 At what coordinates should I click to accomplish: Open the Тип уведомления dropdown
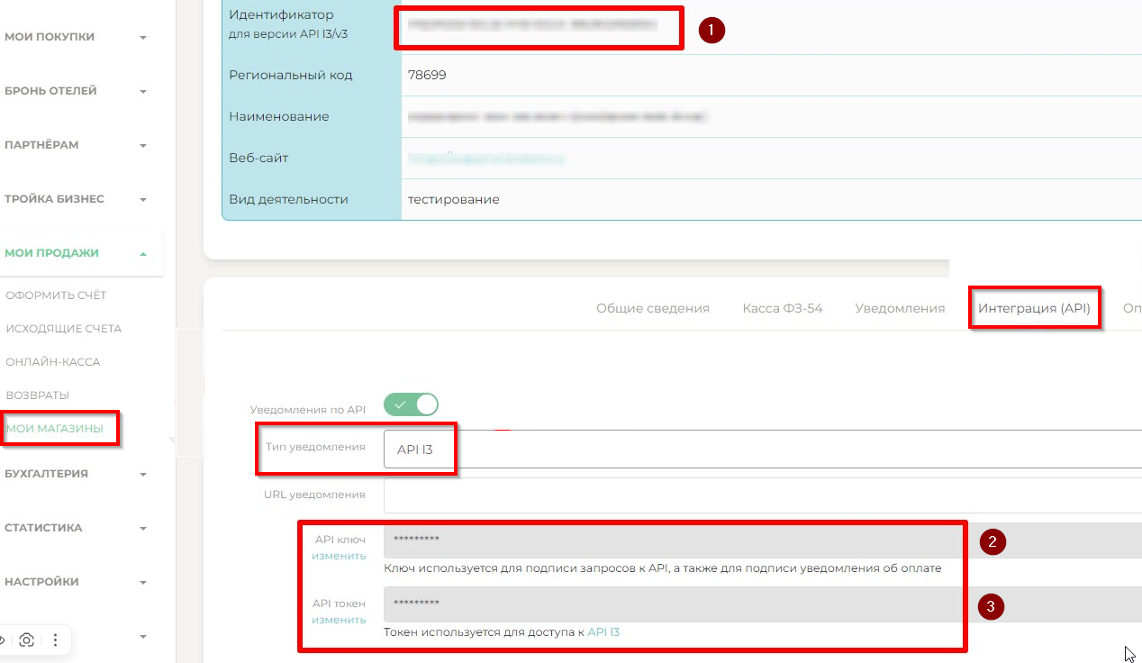click(x=762, y=450)
